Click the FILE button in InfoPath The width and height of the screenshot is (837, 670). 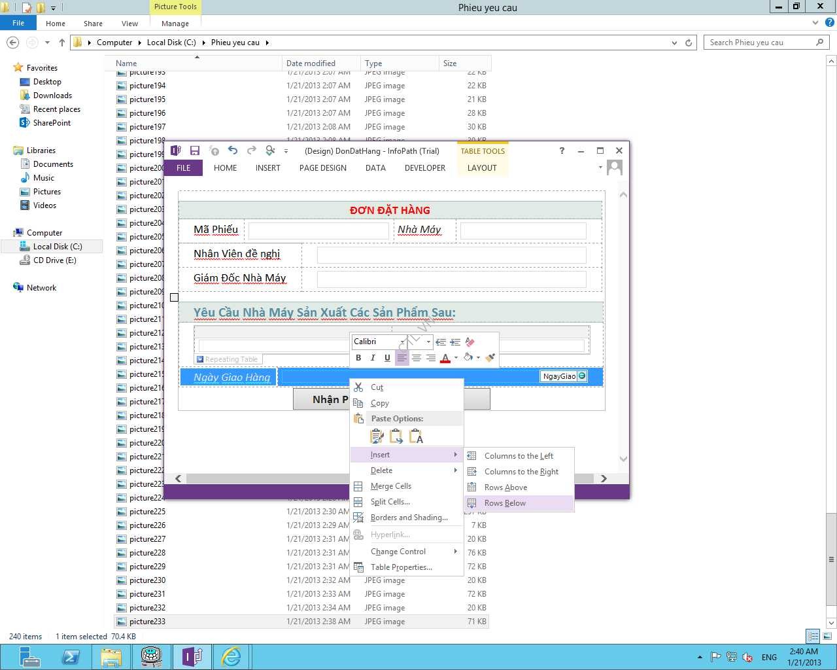pyautogui.click(x=184, y=168)
